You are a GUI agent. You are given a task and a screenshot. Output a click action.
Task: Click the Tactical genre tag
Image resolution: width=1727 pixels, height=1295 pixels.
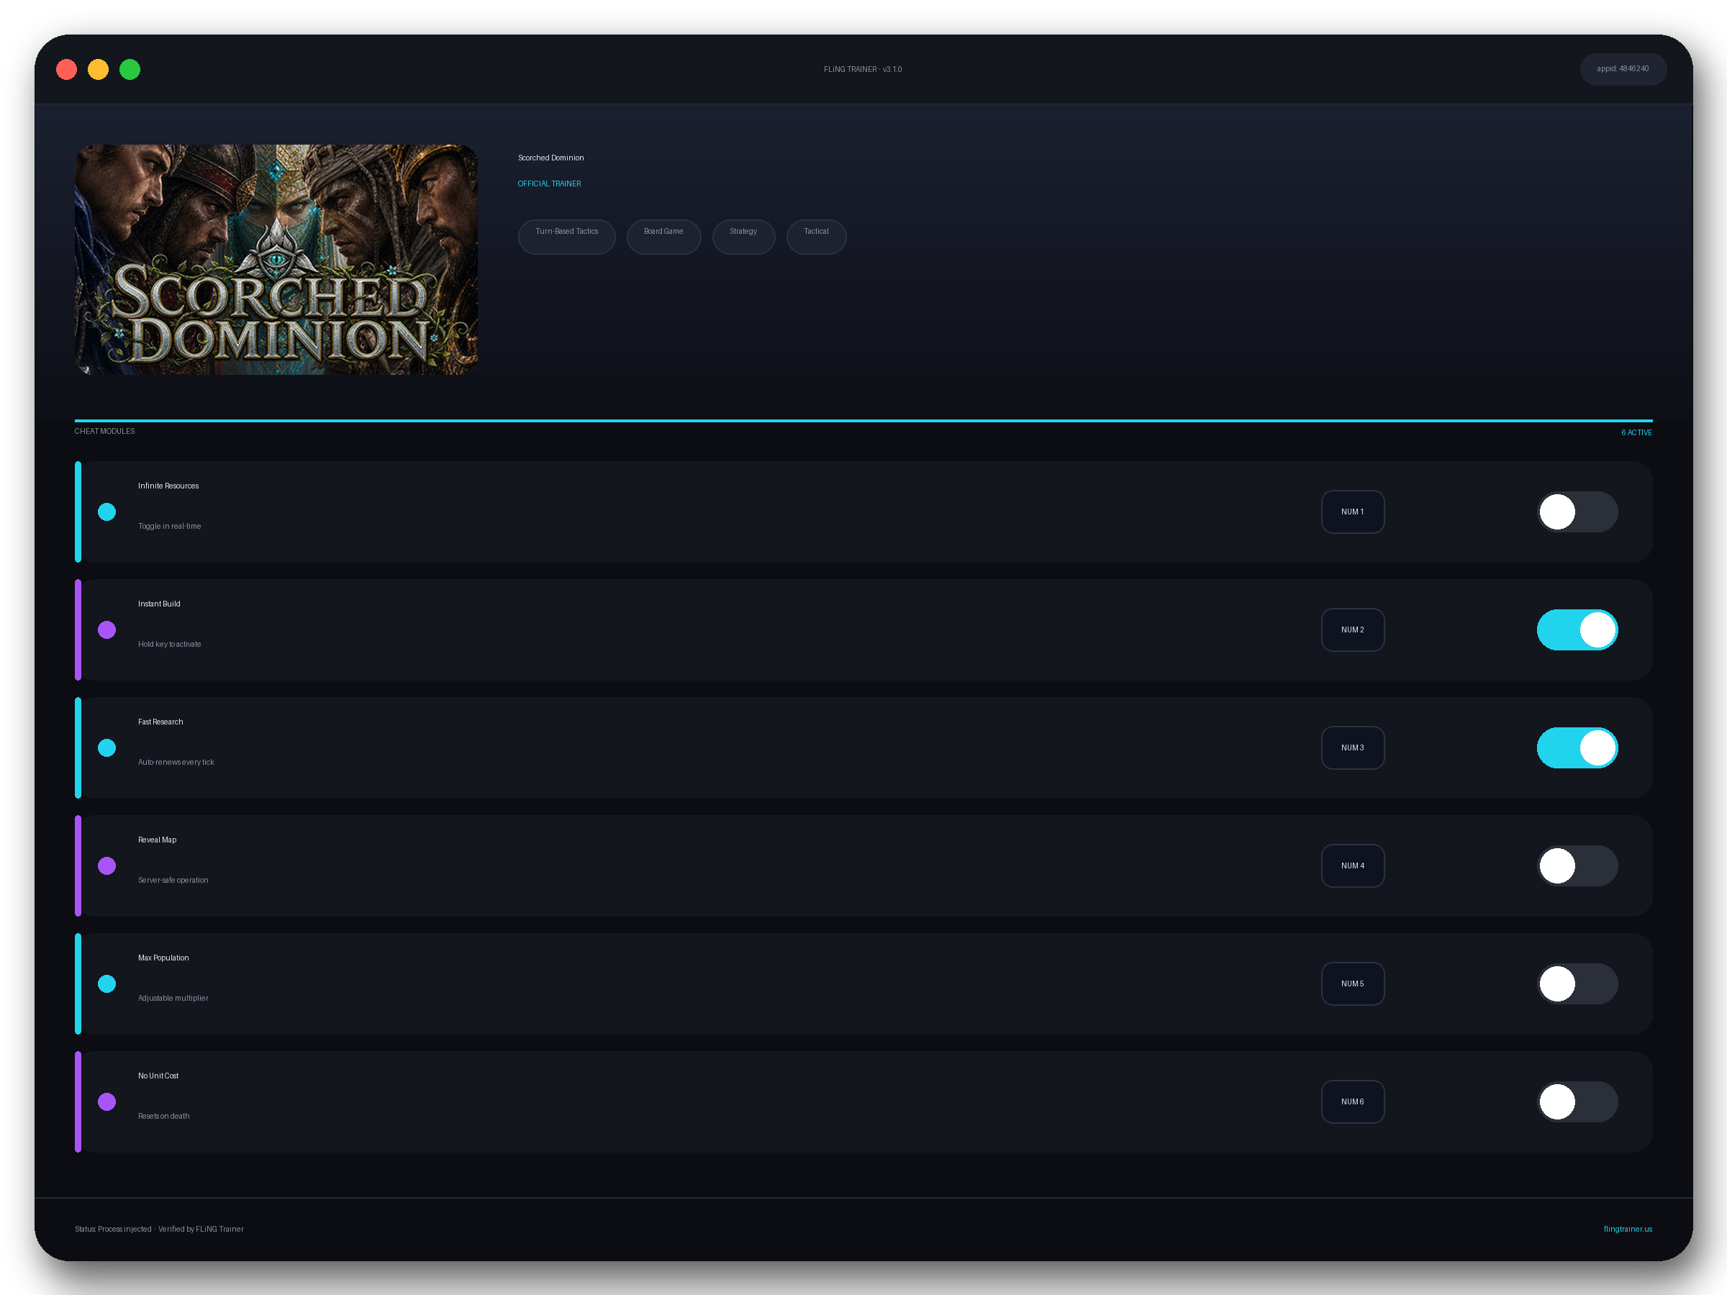click(x=816, y=237)
